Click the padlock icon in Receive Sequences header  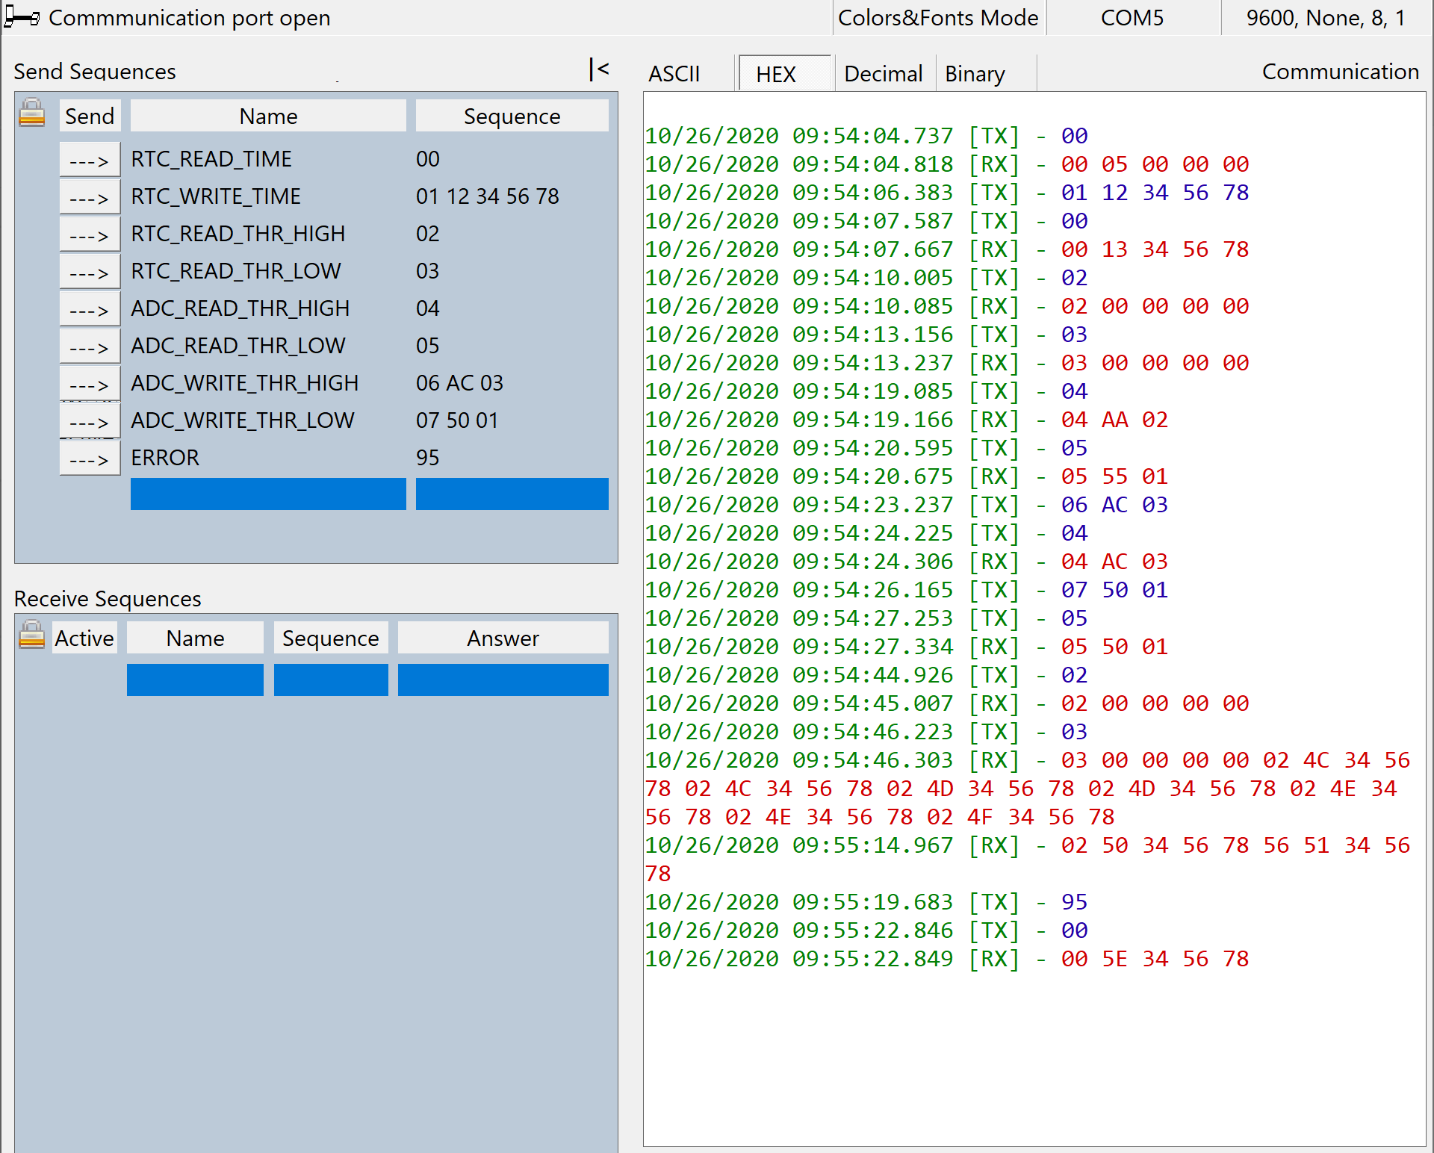31,637
